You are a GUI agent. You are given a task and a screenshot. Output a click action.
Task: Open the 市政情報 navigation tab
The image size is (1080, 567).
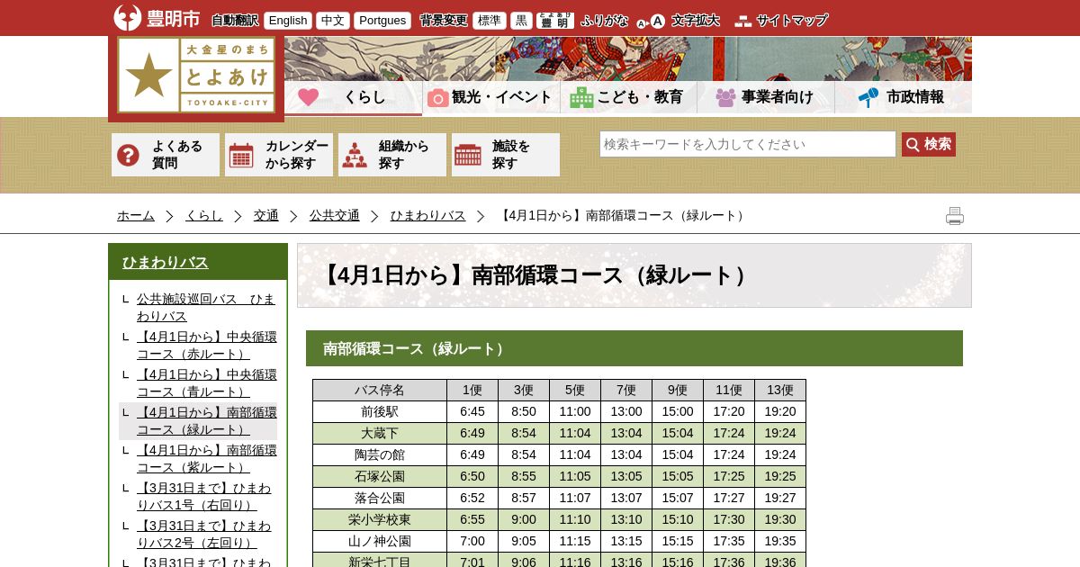[904, 97]
